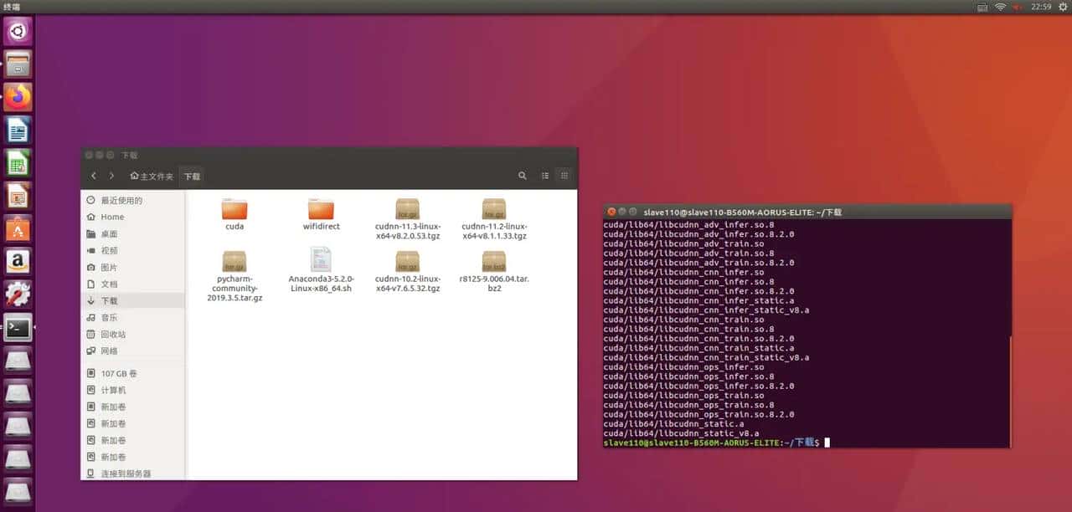Open the search magnifier in file manager

tap(522, 175)
